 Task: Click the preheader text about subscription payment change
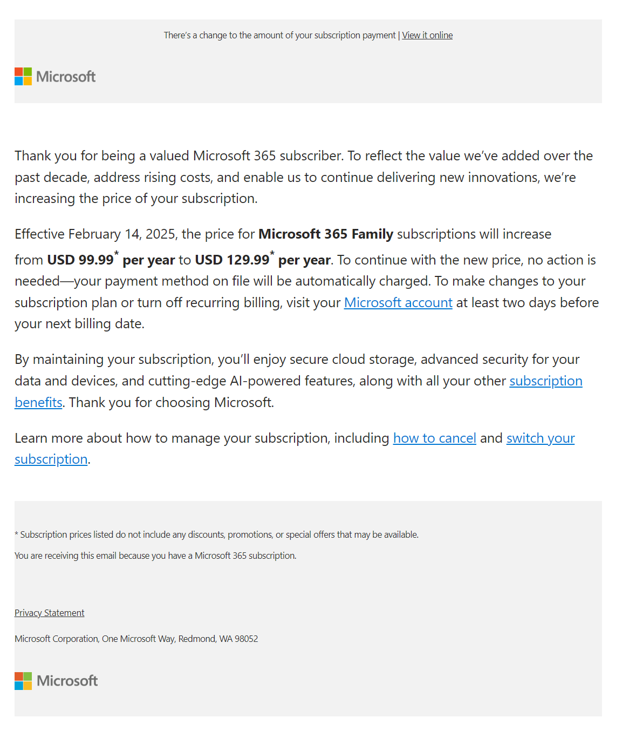pos(279,35)
